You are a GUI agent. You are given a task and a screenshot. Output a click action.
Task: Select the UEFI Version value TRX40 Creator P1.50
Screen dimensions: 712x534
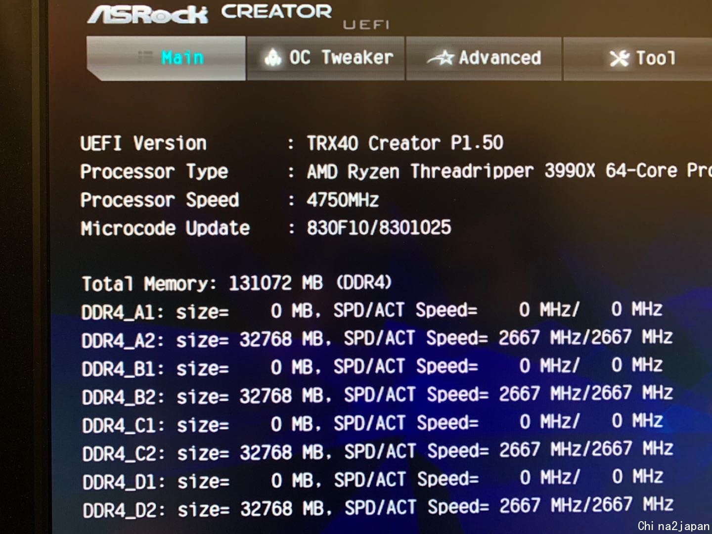click(405, 143)
